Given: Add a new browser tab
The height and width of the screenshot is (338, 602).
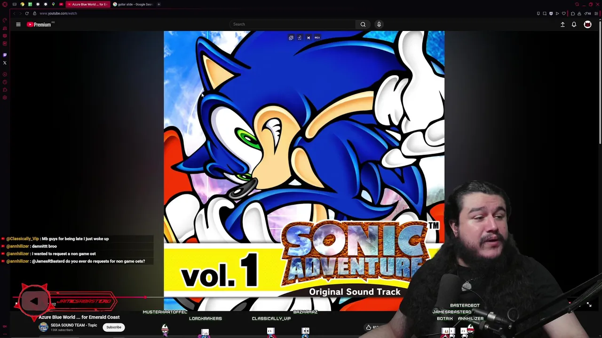Looking at the screenshot, I should (x=158, y=4).
